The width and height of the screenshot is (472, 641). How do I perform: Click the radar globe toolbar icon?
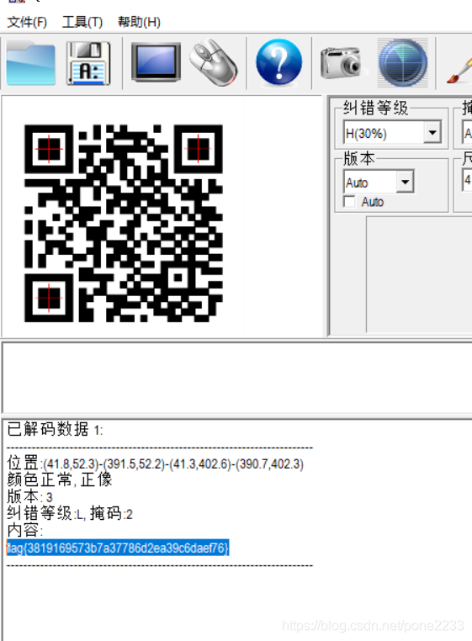pos(403,62)
